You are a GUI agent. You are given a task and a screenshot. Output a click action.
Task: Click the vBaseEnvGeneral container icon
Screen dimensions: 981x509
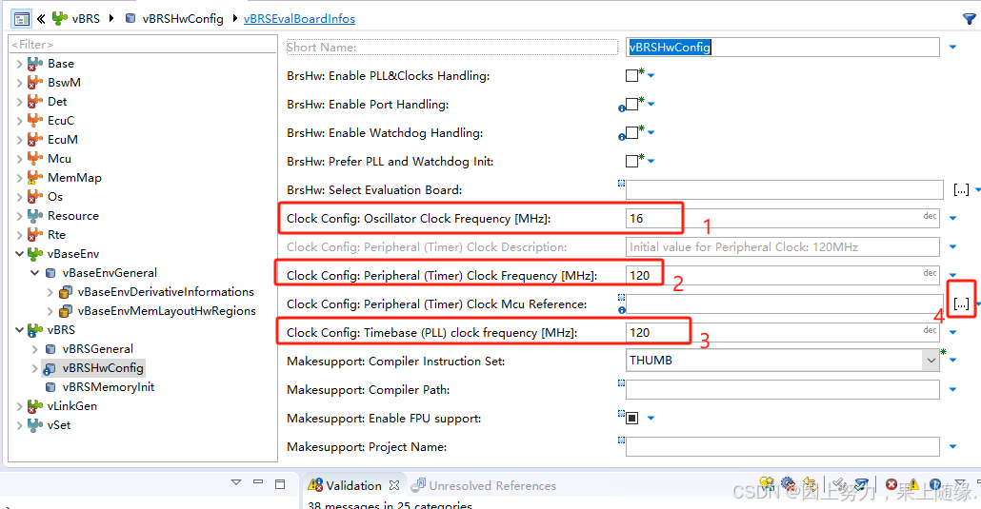pyautogui.click(x=50, y=273)
